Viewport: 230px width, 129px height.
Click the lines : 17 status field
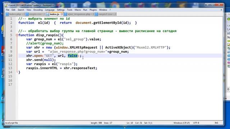pos(108,123)
